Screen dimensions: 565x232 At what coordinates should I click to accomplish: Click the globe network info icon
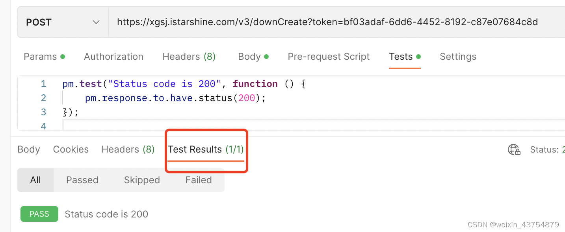(x=514, y=149)
